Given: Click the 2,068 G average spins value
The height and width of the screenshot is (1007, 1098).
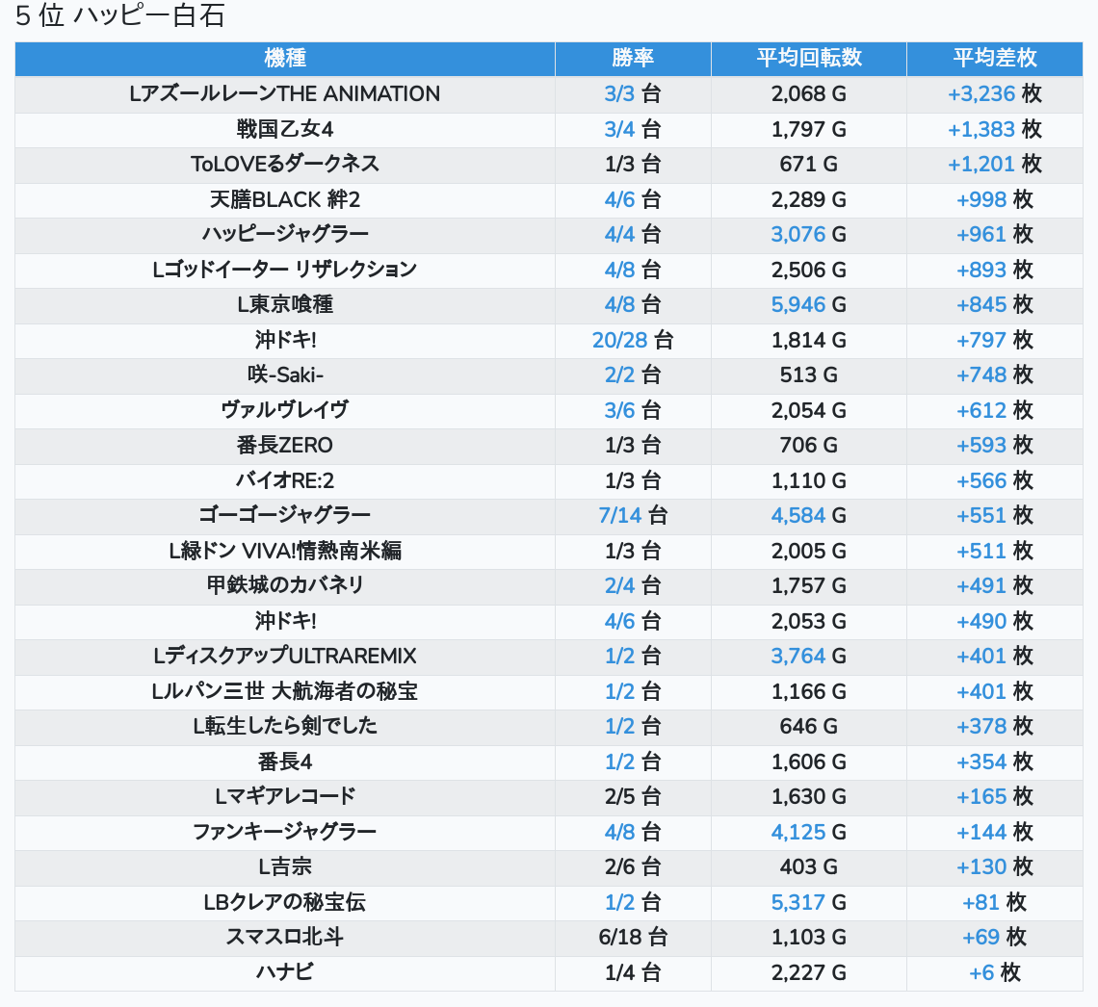Looking at the screenshot, I should click(809, 93).
